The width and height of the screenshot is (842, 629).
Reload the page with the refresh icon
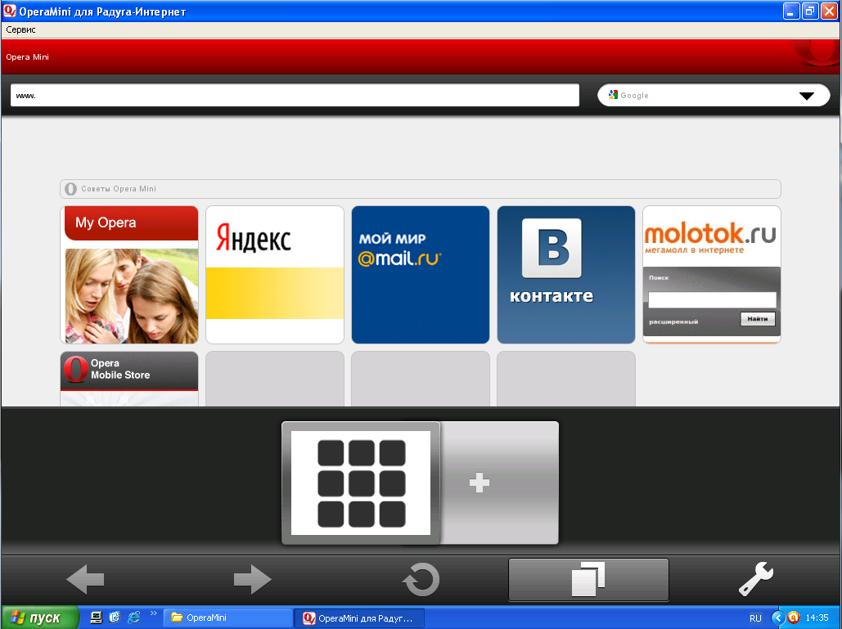tap(421, 579)
